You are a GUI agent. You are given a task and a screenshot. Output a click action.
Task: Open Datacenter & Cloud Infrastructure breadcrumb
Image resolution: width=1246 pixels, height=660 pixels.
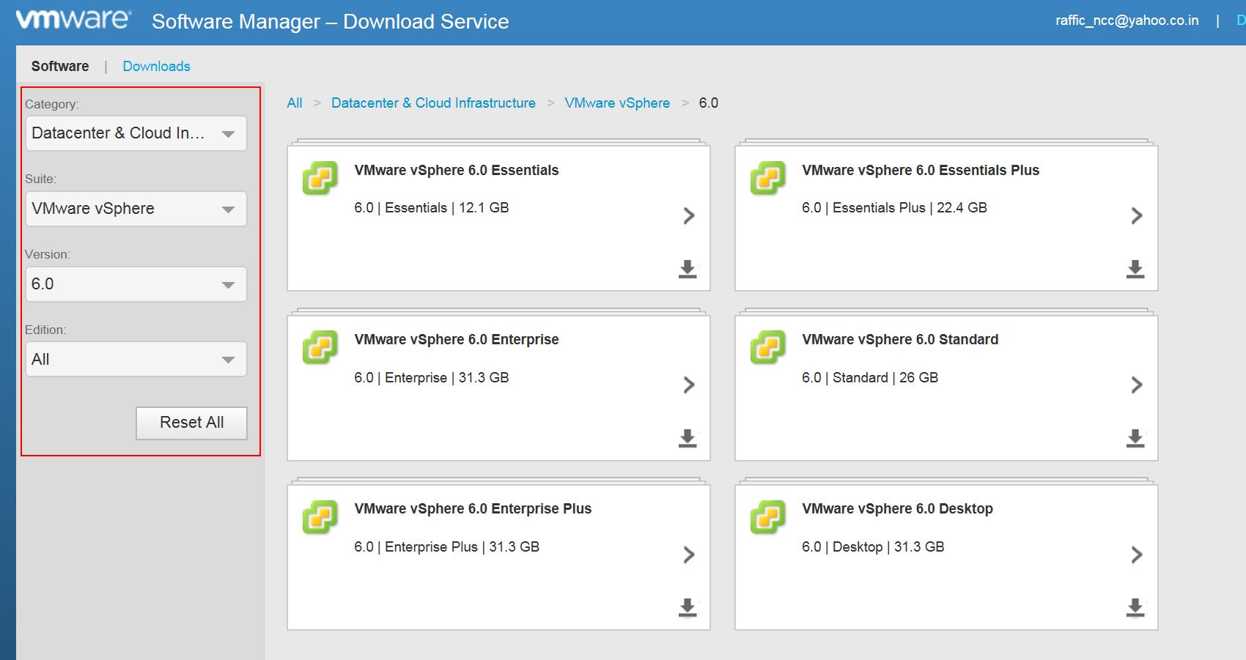[x=433, y=103]
